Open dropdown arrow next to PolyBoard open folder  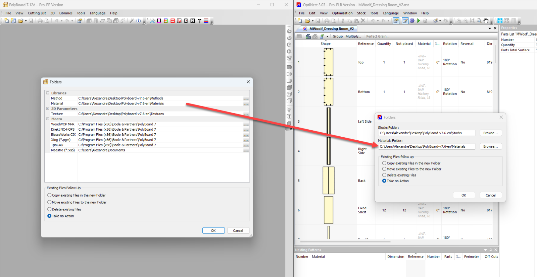coord(26,21)
